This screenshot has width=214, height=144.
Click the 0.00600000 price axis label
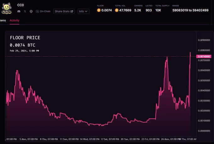pos(204,70)
